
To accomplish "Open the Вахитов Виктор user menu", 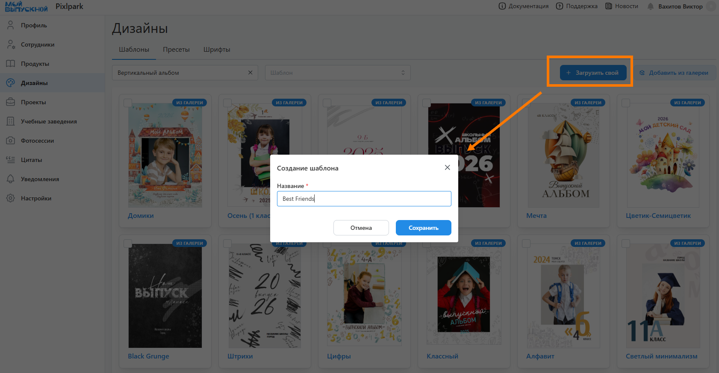I will [x=680, y=6].
